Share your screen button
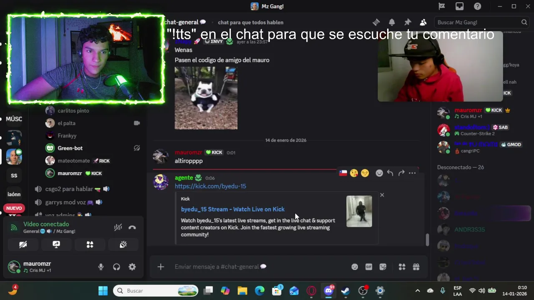Screen dimensions: 534x300 pos(56,245)
